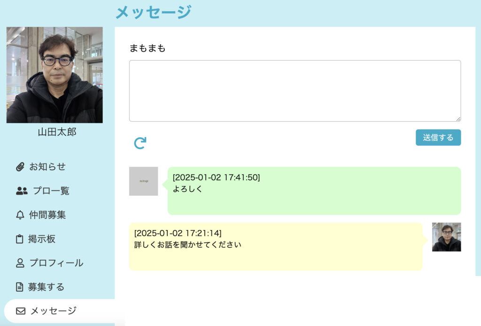This screenshot has width=481, height=326.
Task: Click the small avatar beside yellow message
Action: (x=446, y=237)
